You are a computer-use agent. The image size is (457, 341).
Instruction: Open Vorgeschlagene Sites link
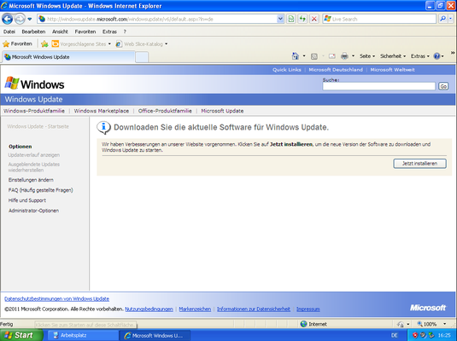[x=81, y=44]
